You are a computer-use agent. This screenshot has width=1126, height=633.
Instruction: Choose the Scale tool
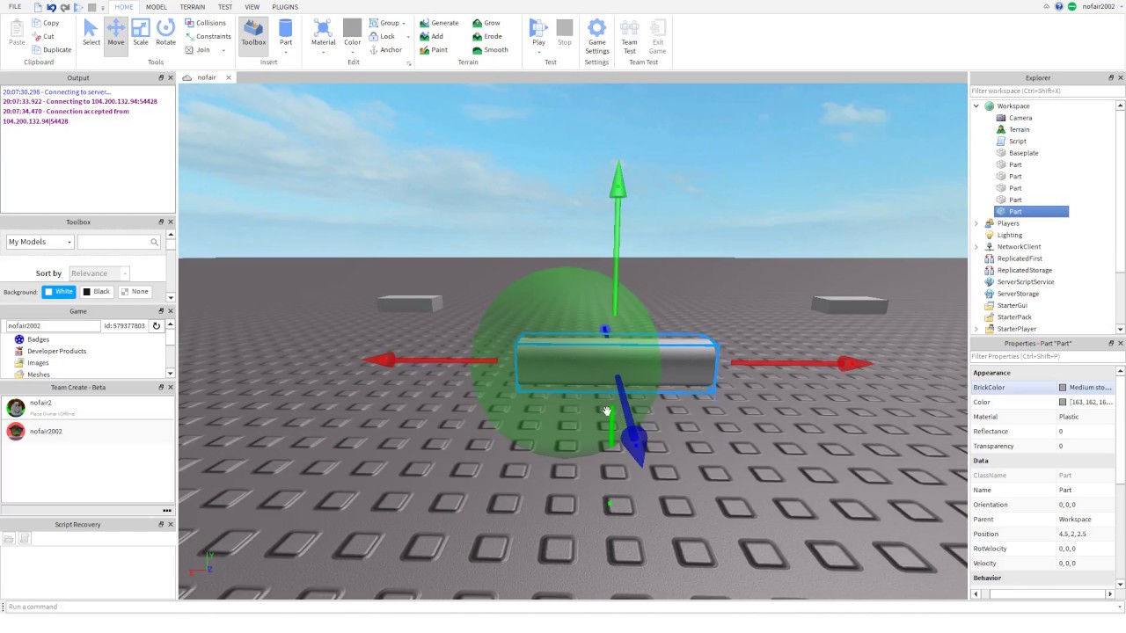(141, 33)
